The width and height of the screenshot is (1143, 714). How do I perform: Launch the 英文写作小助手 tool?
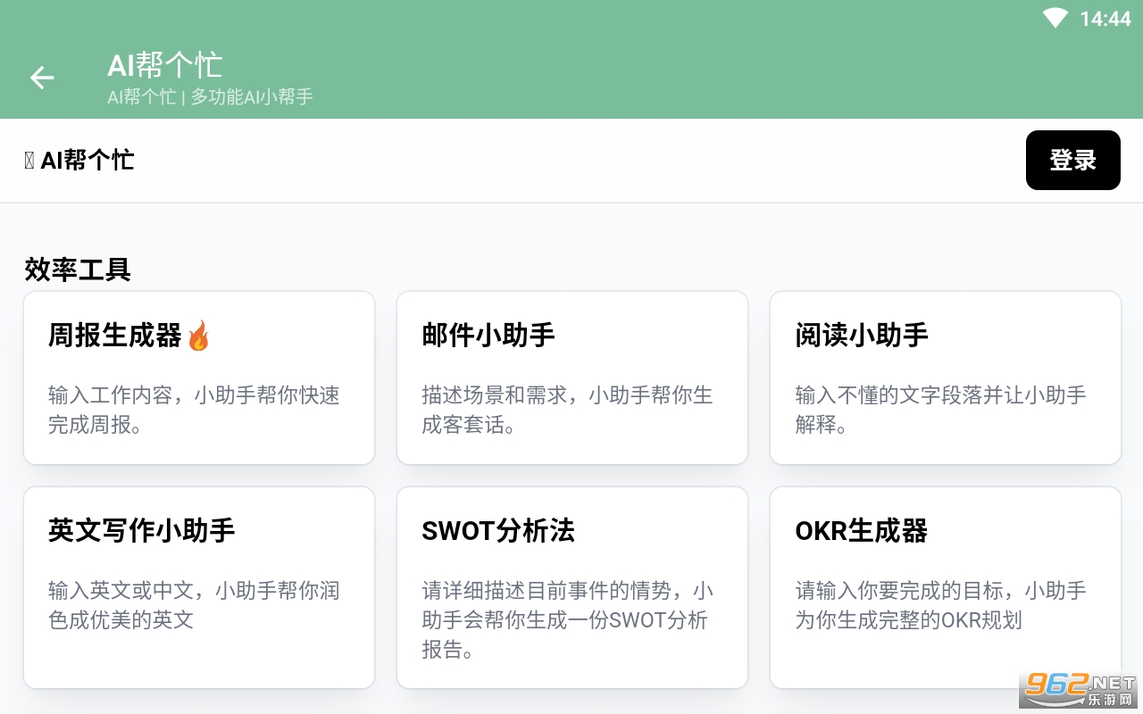[x=198, y=587]
